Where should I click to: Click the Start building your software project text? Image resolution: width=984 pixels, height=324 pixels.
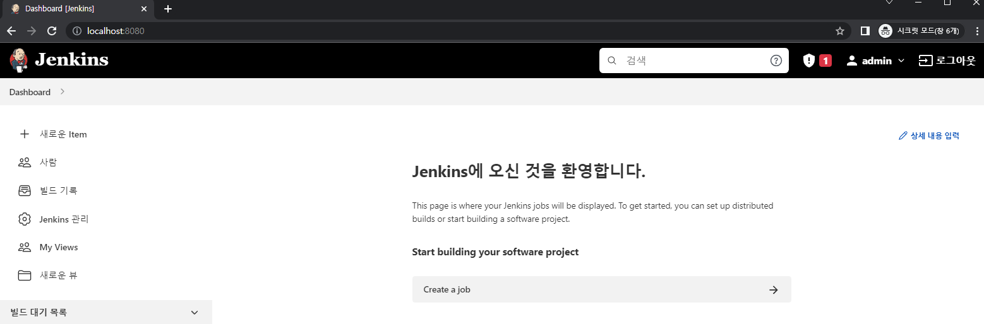pyautogui.click(x=495, y=252)
